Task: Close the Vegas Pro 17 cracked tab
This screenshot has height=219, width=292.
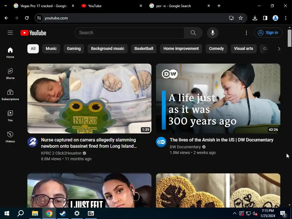Action: (x=73, y=6)
